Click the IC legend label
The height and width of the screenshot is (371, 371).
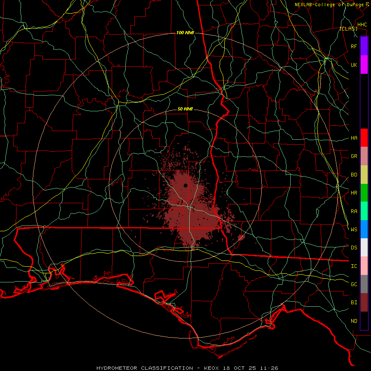click(x=354, y=266)
